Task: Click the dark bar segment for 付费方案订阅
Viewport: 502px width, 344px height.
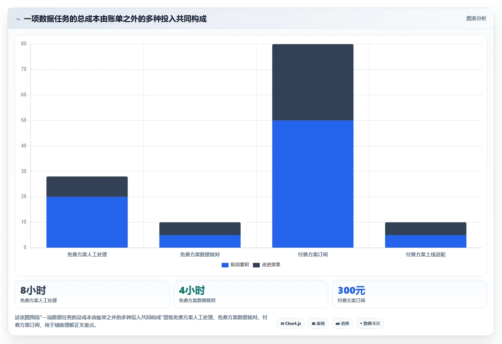Action: click(313, 82)
